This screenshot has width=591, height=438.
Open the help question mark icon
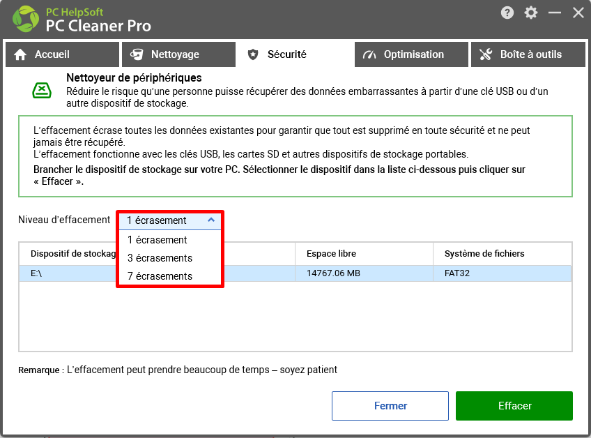click(x=507, y=13)
